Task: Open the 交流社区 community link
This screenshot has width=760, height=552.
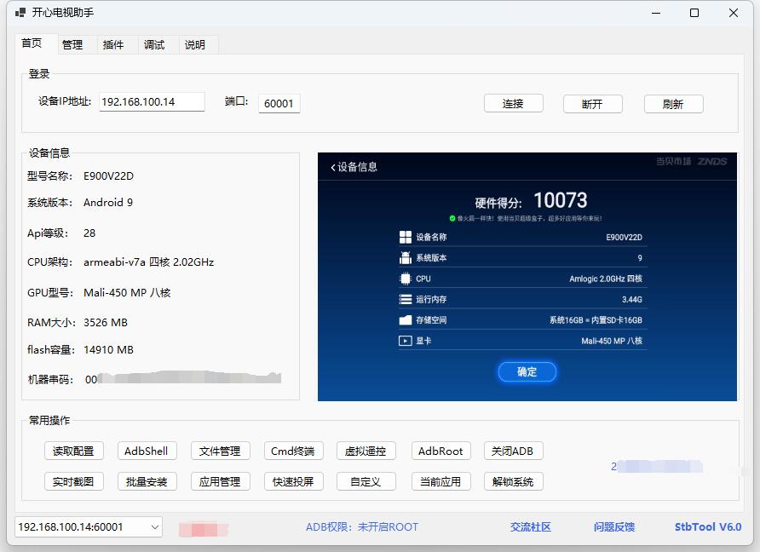Action: click(x=530, y=528)
